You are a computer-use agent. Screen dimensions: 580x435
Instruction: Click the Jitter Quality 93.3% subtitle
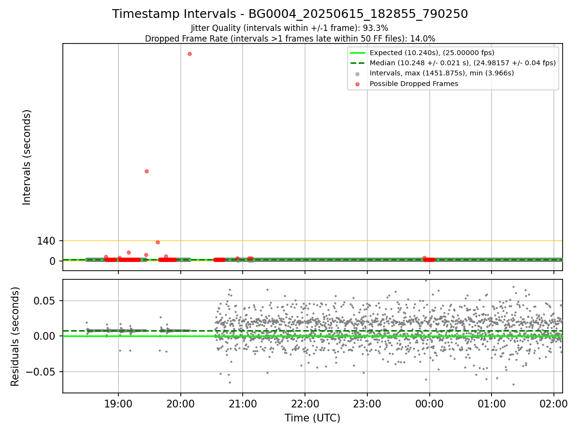290,28
